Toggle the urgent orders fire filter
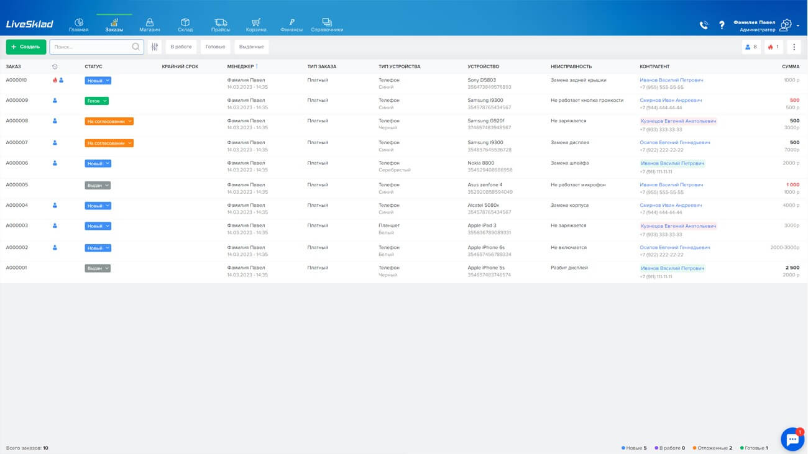This screenshot has width=808, height=454. click(773, 47)
